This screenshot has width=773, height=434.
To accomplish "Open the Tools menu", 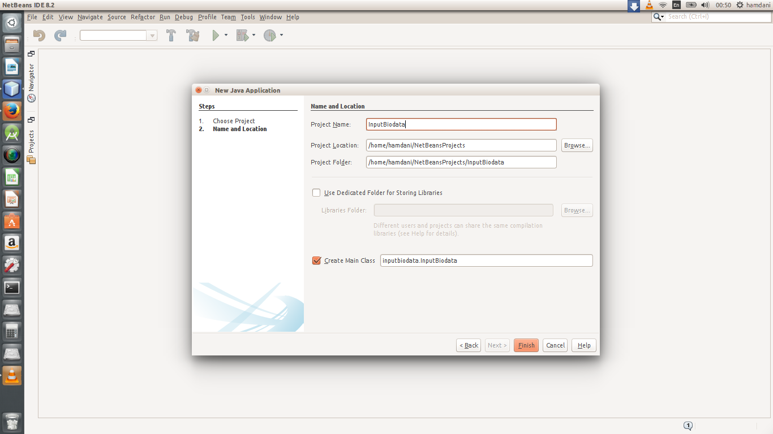I will (248, 17).
